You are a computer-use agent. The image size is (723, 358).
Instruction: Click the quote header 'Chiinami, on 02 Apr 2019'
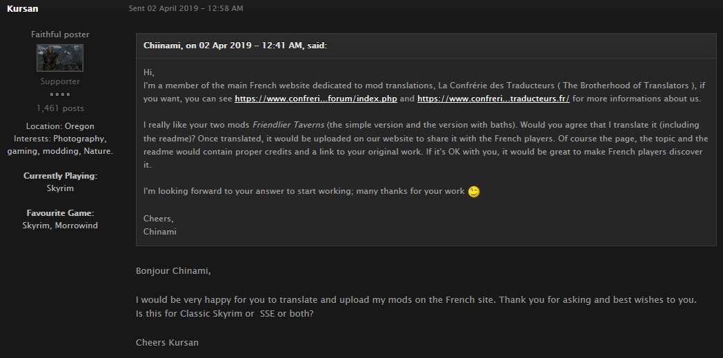235,46
